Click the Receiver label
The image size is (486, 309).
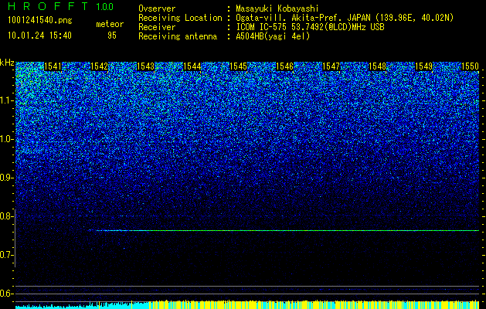point(157,27)
